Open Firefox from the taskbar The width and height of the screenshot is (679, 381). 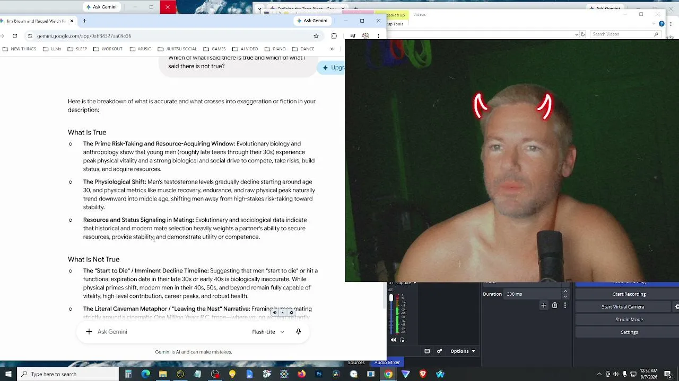301,374
